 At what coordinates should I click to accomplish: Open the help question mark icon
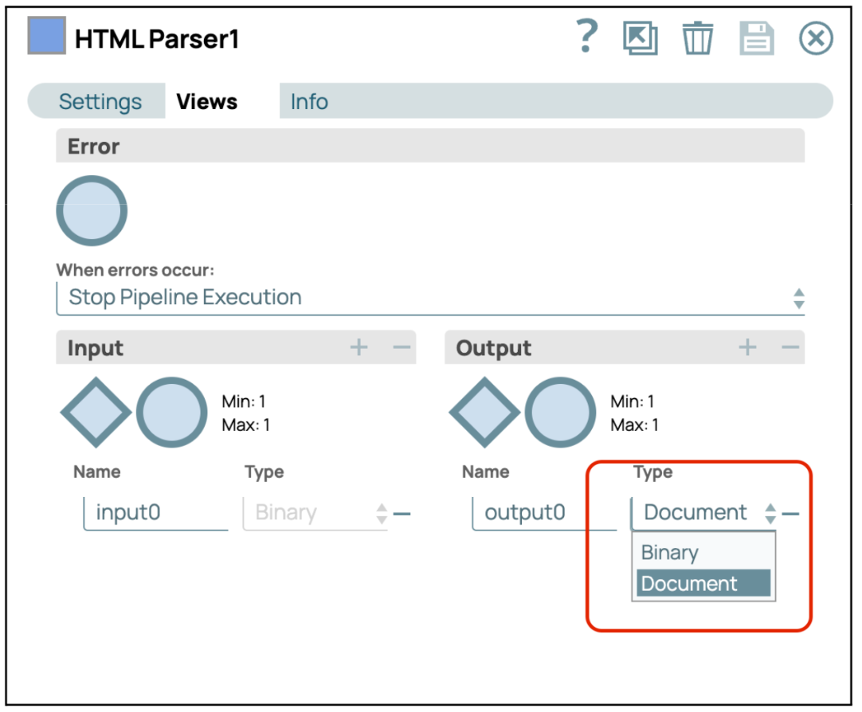586,37
